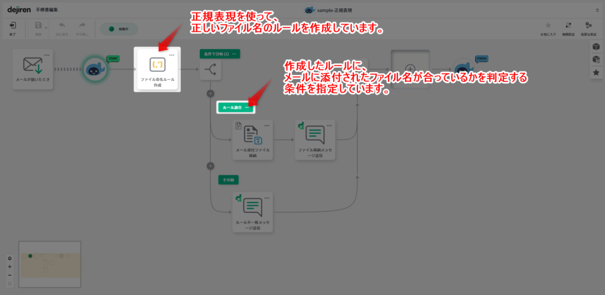Open the cube parts panel icon

tap(596, 47)
